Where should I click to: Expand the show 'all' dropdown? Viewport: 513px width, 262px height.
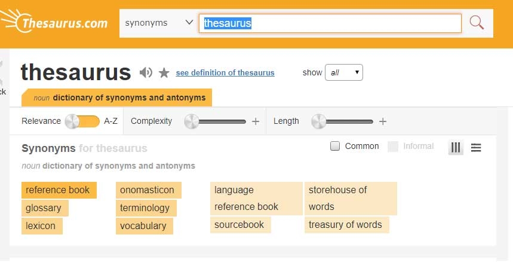343,72
